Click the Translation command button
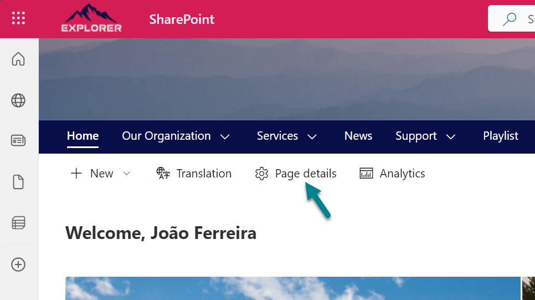535x300 pixels. click(194, 174)
